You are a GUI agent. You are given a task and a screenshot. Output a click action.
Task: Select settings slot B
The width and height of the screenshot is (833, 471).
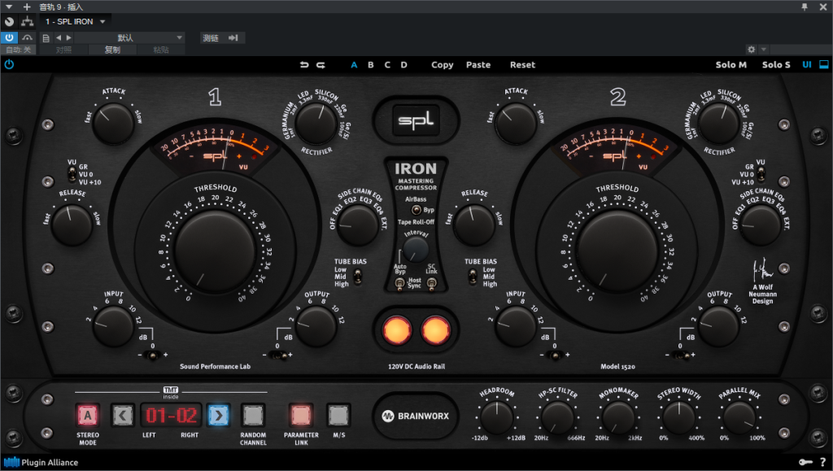tap(371, 65)
